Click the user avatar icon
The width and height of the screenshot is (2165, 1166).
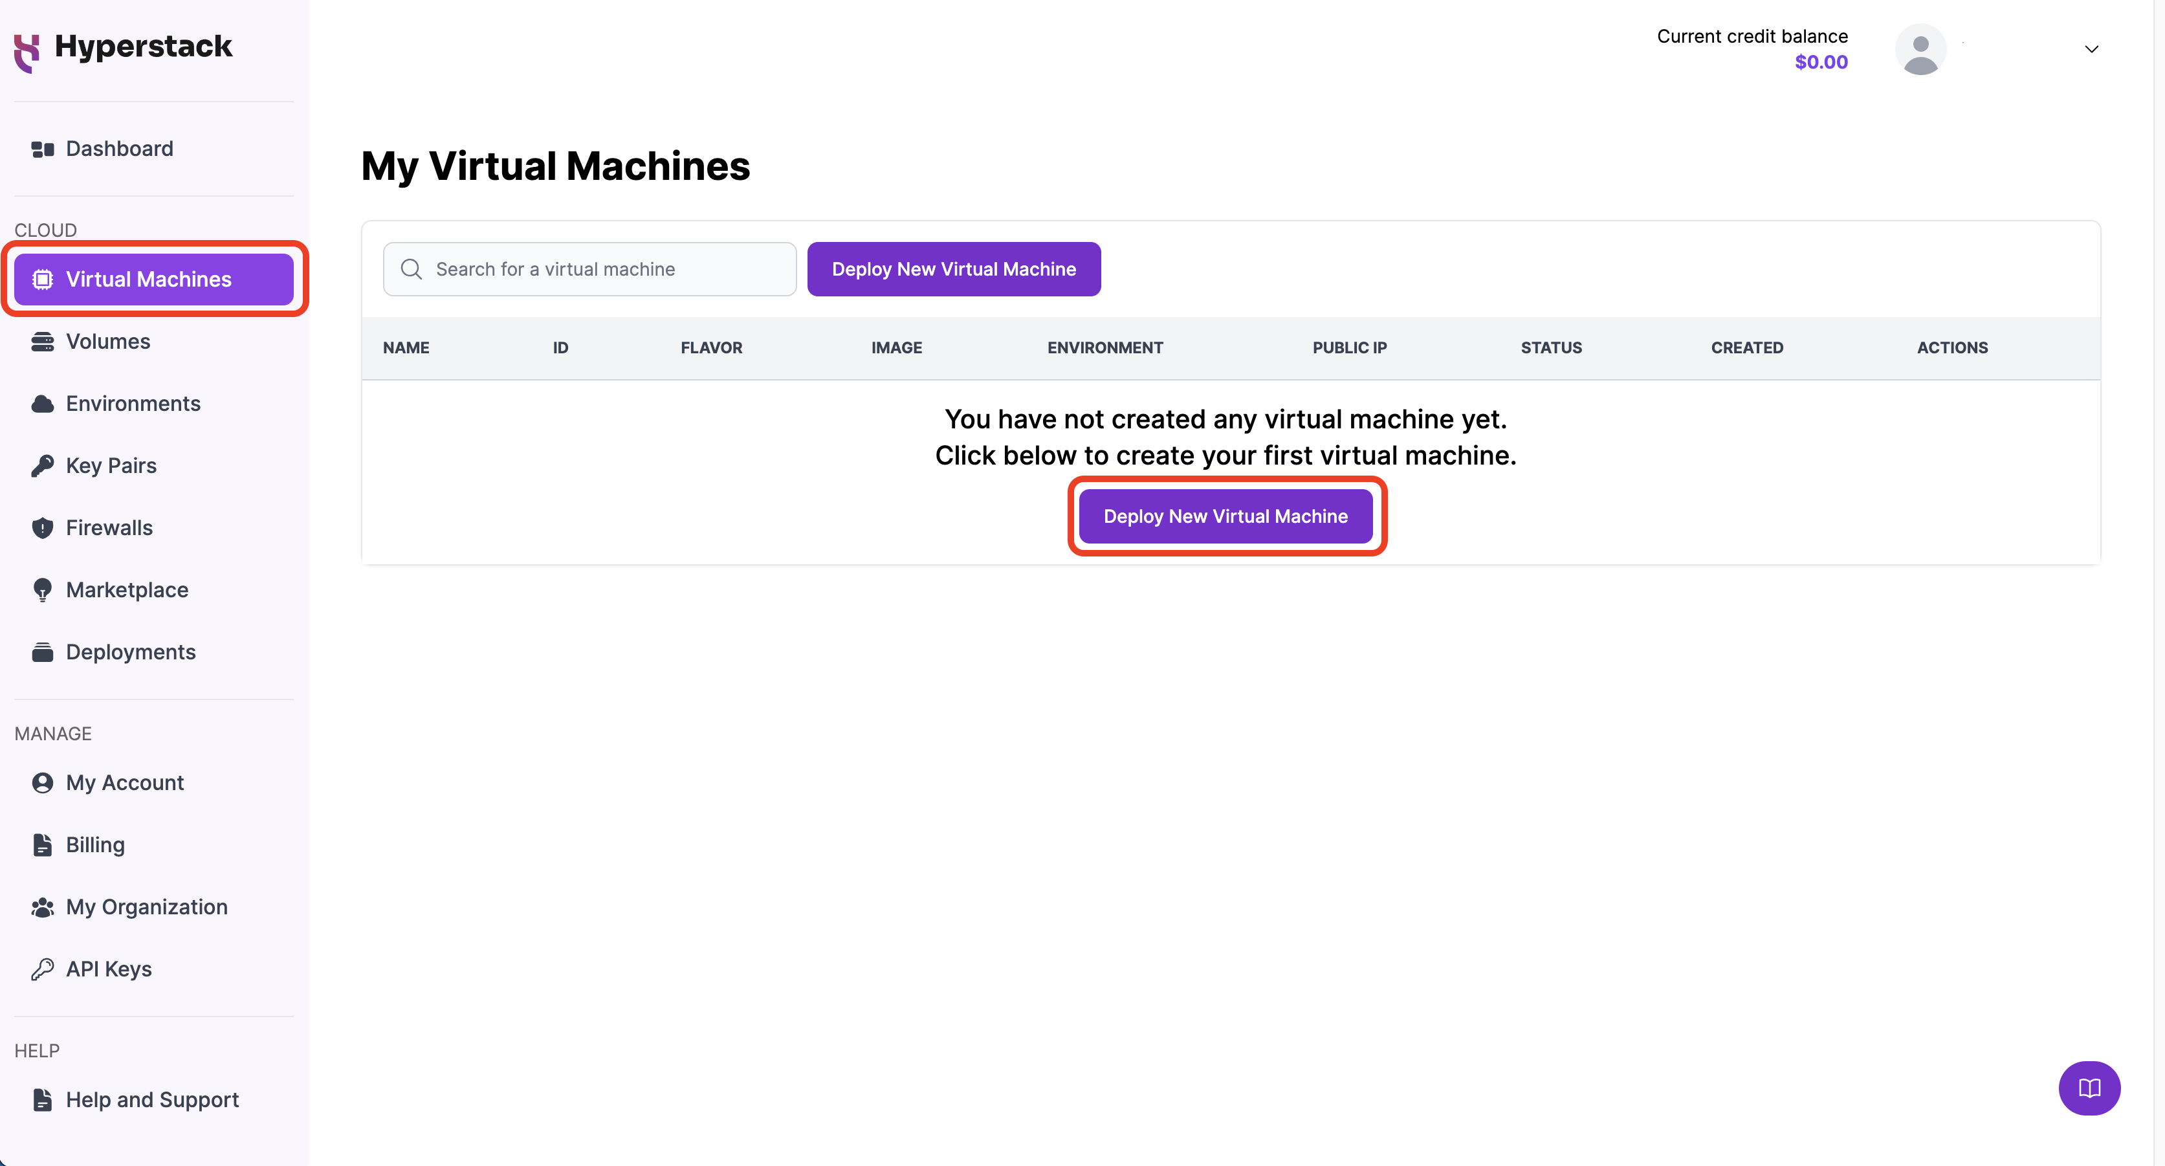pos(1920,49)
